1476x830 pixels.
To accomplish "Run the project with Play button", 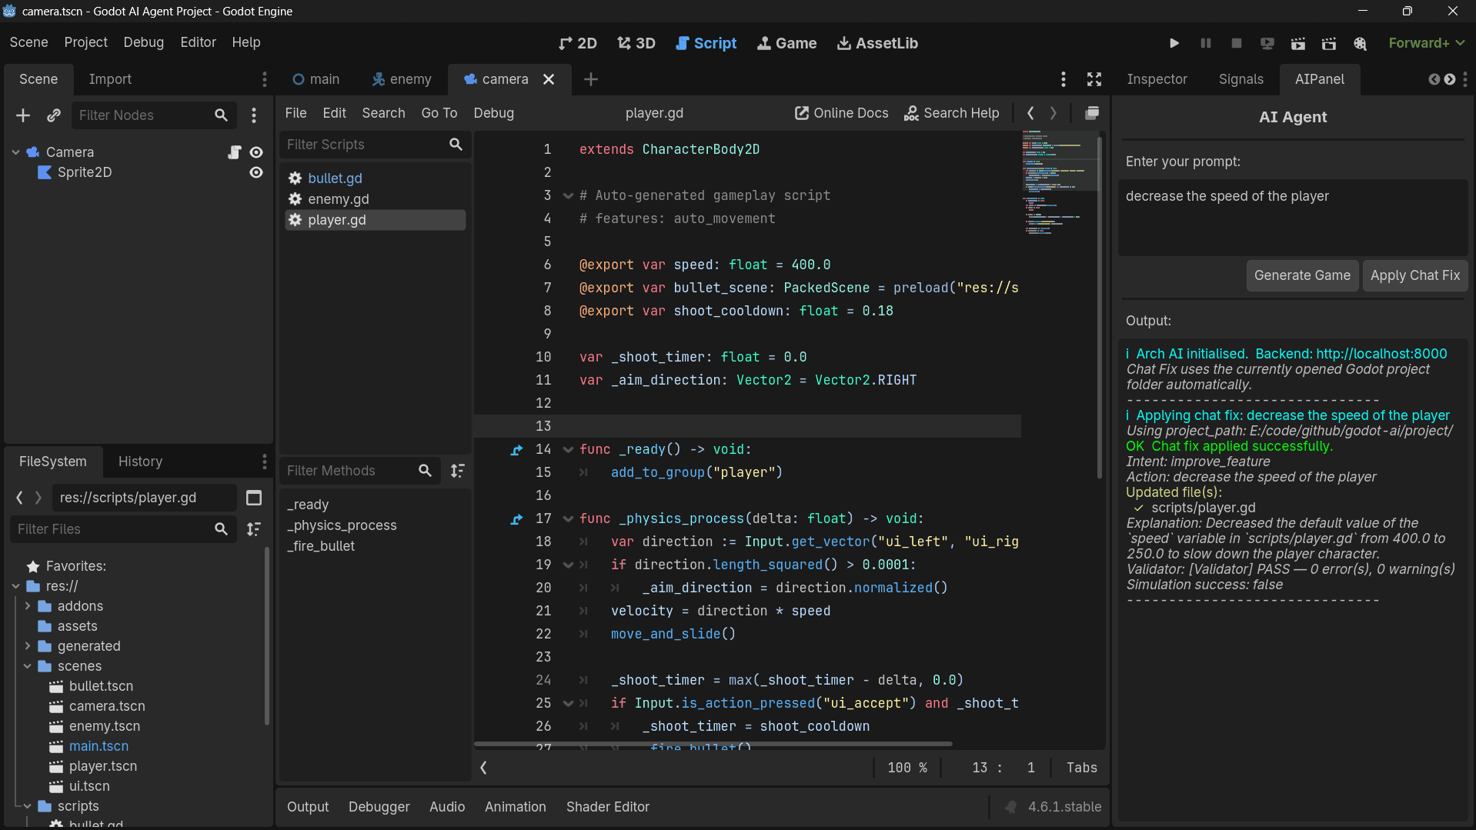I will click(1174, 43).
